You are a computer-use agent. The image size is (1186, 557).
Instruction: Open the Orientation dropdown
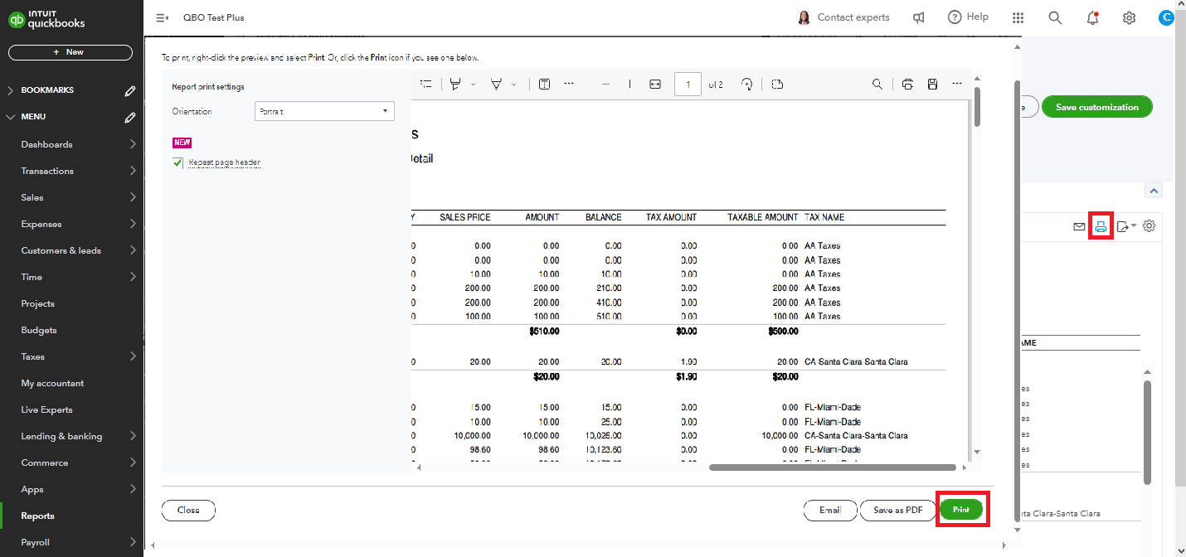323,111
